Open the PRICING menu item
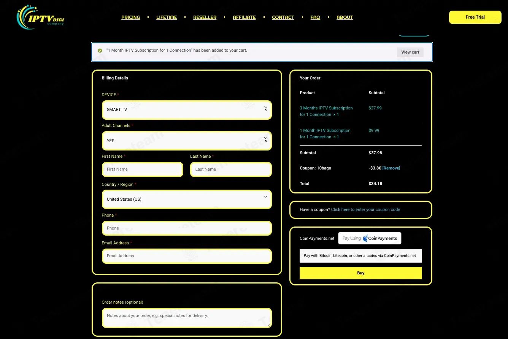This screenshot has width=508, height=339. coord(130,17)
